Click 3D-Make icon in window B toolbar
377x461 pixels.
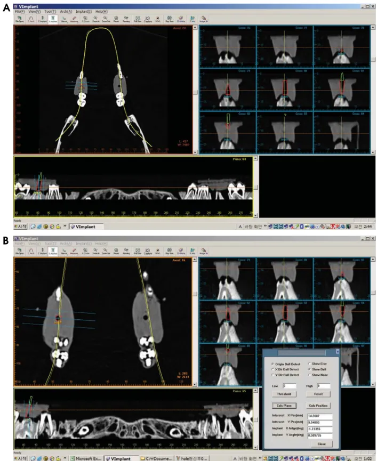coord(181,252)
